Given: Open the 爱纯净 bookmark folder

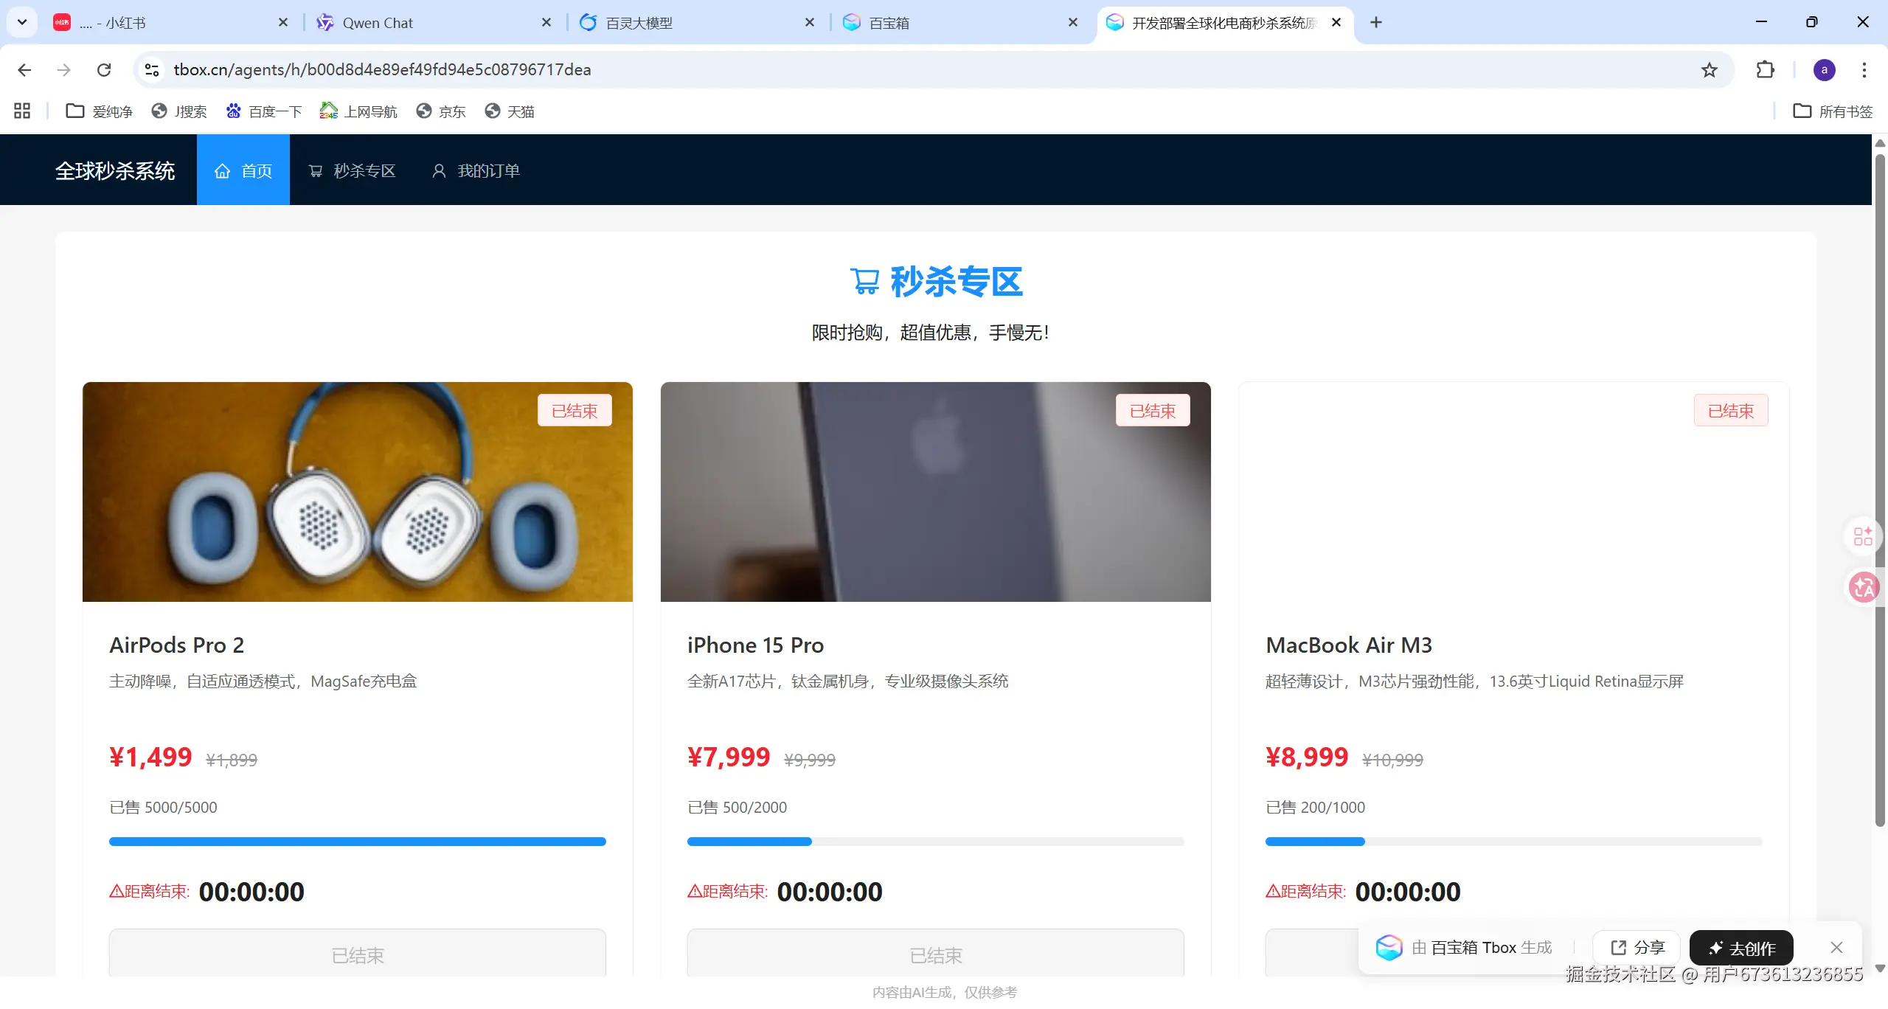Looking at the screenshot, I should (x=100, y=111).
